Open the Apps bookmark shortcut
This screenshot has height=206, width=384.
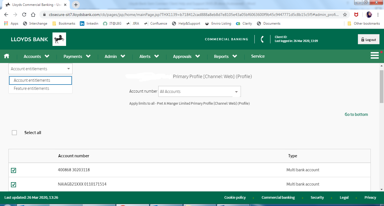(x=11, y=24)
